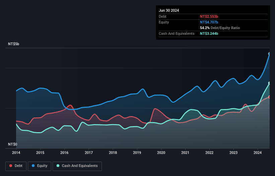This screenshot has width=275, height=176.
Task: Click the 2022 x-axis label
Action: pos(209,153)
